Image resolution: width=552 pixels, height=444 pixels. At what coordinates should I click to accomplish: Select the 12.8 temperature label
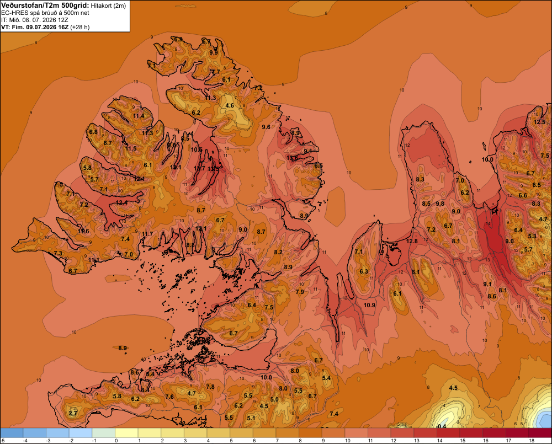(412, 241)
